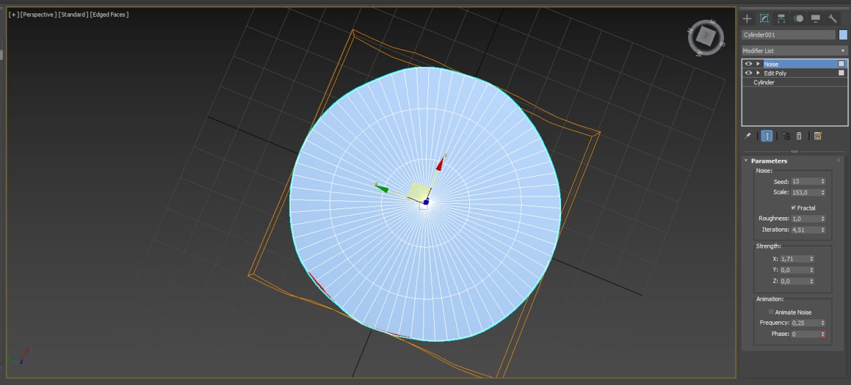Open the Create command panel tab
851x385 pixels.
point(747,19)
